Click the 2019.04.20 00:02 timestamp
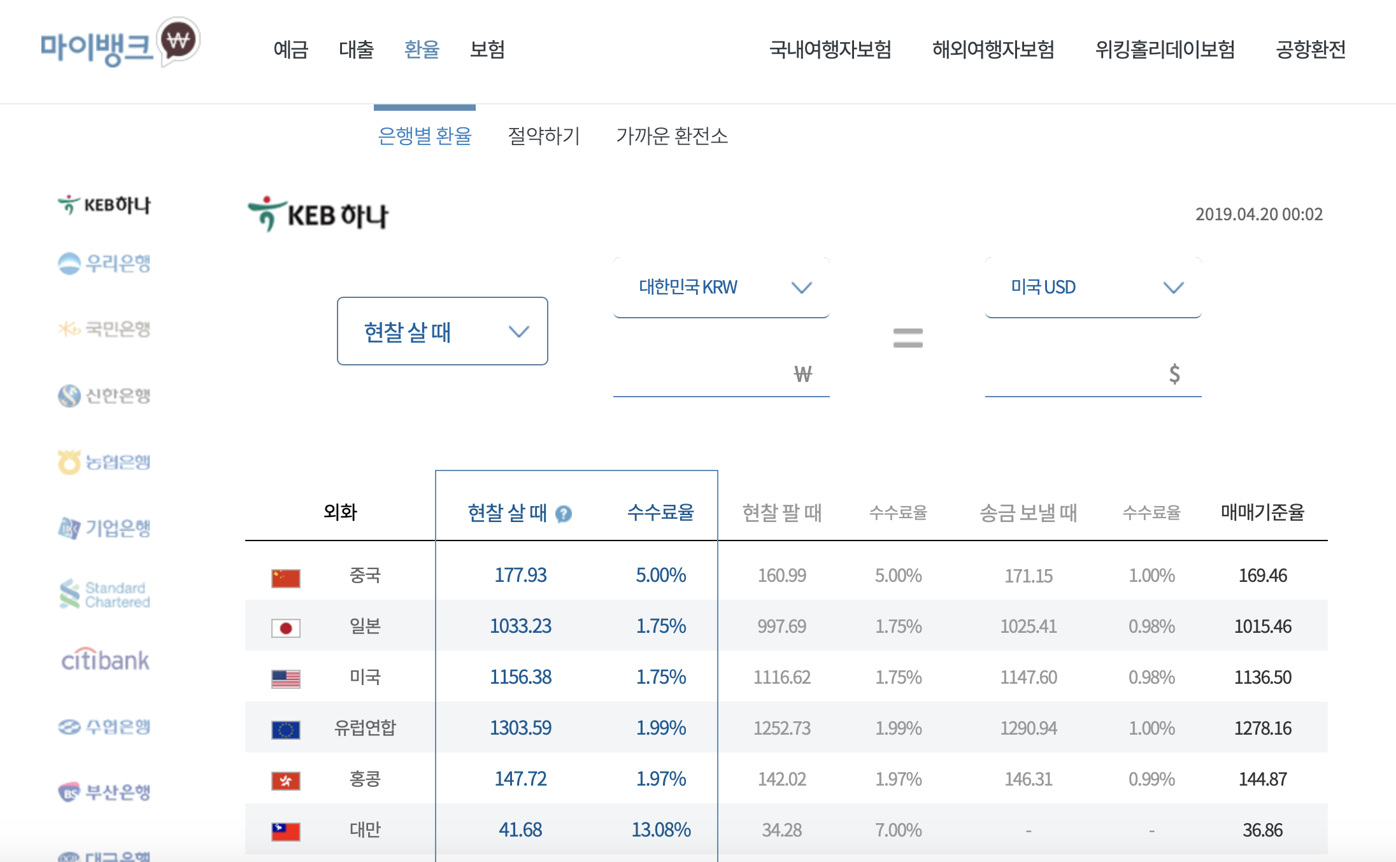 click(x=1259, y=214)
